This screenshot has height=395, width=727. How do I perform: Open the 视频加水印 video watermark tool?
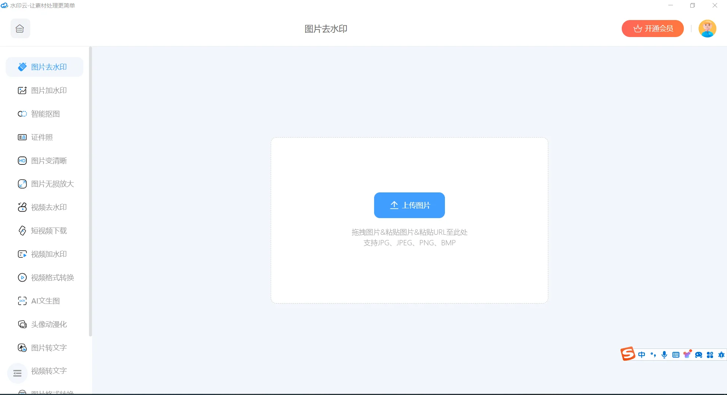coord(48,254)
